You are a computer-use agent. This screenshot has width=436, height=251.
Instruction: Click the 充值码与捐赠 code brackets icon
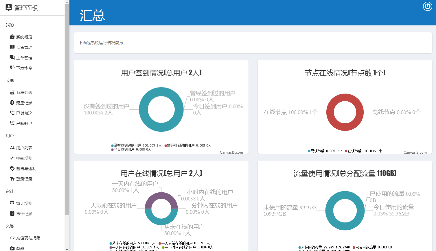tap(12, 238)
